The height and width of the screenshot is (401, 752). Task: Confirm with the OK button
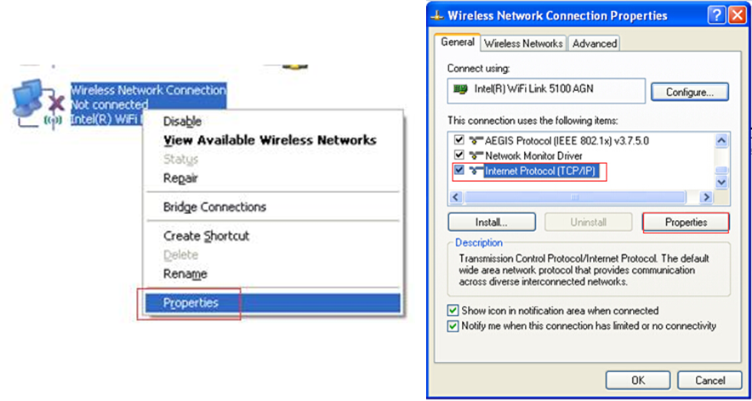(638, 381)
